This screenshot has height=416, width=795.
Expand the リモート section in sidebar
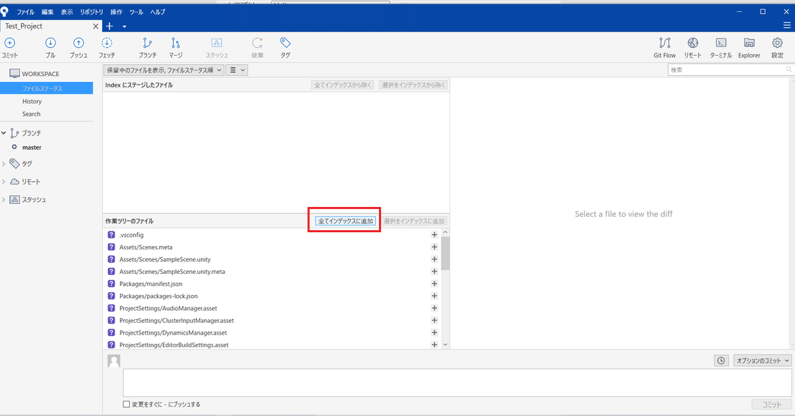coord(4,181)
